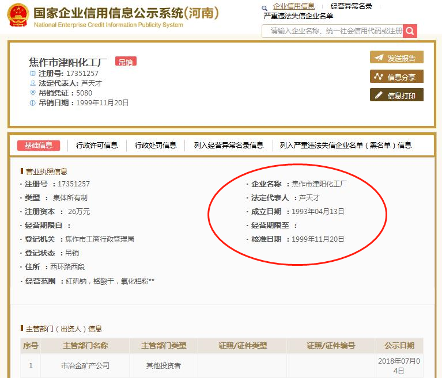View the 列入严重违法失信企业名单（黑名单）信息 tab
This screenshot has height=378, width=442.
pyautogui.click(x=346, y=146)
